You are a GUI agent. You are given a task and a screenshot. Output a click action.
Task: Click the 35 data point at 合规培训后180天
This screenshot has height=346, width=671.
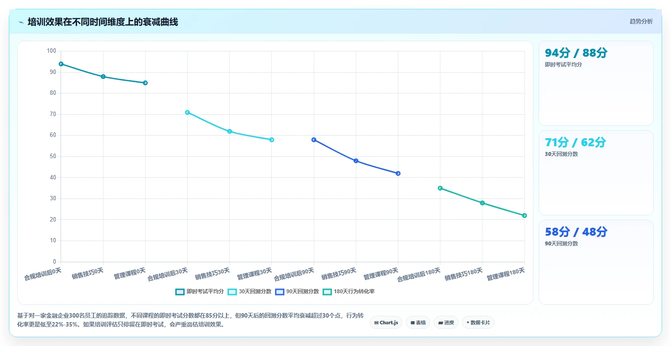[440, 188]
